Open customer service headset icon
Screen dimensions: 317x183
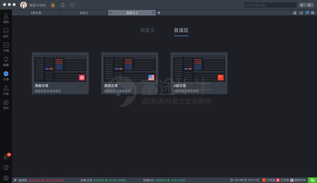[72, 5]
